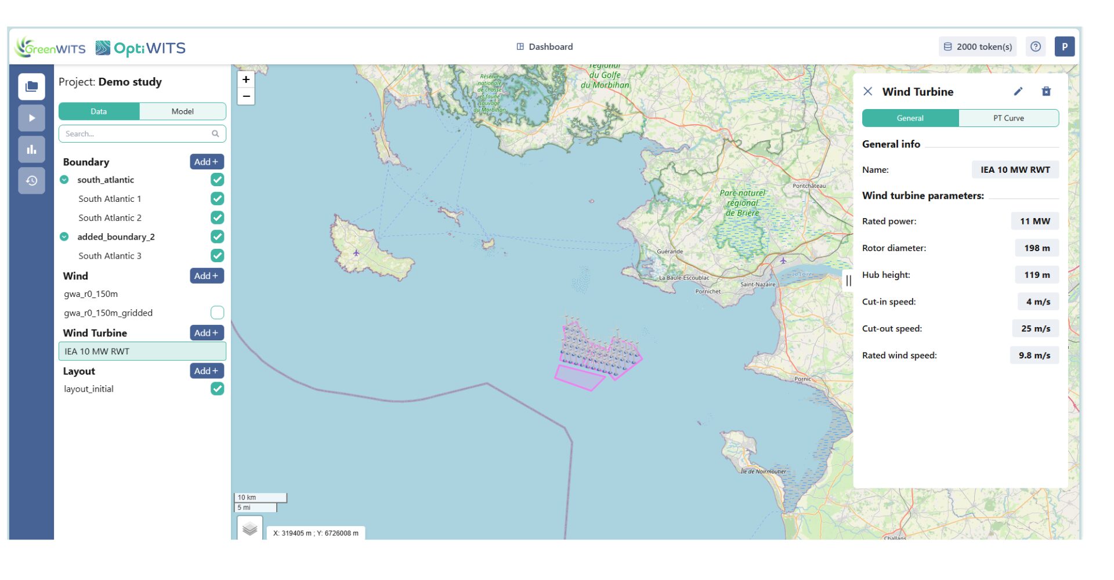Viewport: 1114px width, 580px height.
Task: Switch to the Data tab
Action: pos(99,111)
